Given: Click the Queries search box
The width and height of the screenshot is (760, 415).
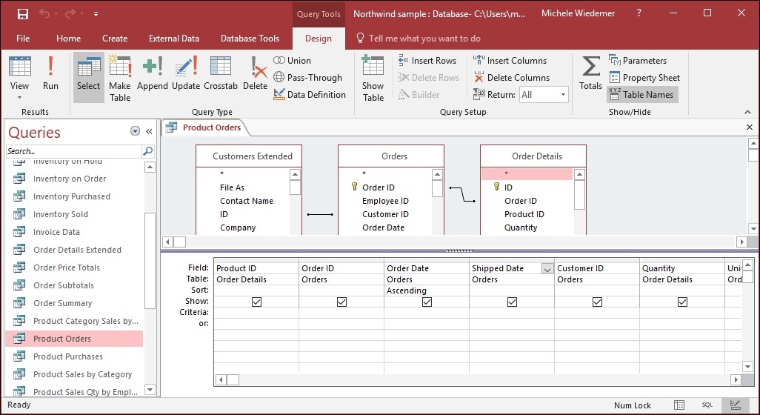Looking at the screenshot, I should 74,151.
